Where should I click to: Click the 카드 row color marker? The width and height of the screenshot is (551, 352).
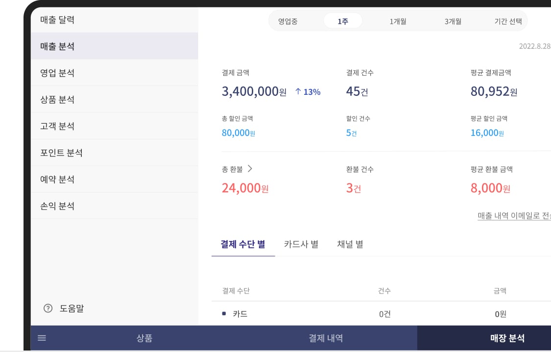[224, 313]
